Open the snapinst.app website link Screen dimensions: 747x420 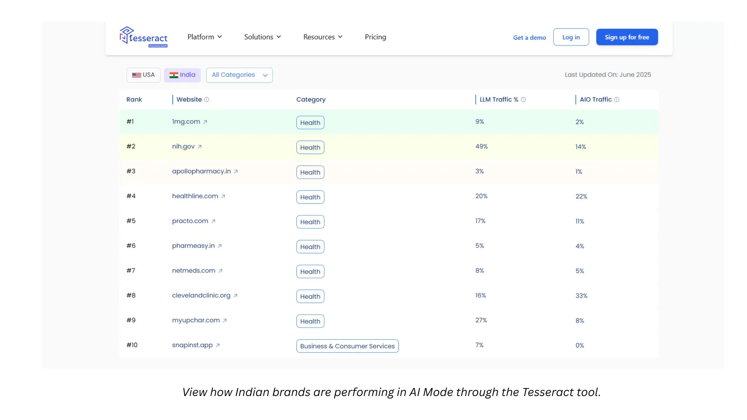point(192,345)
